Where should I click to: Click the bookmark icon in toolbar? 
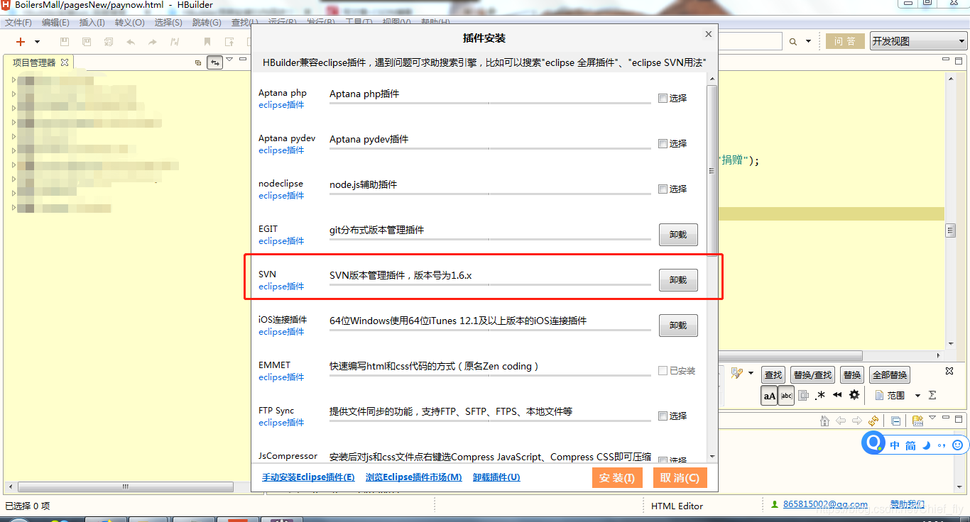pos(207,42)
